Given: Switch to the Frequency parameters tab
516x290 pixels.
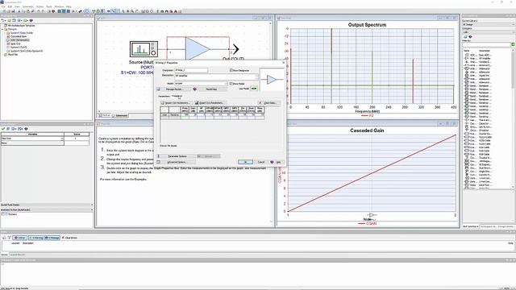Looking at the screenshot, I should [x=177, y=96].
